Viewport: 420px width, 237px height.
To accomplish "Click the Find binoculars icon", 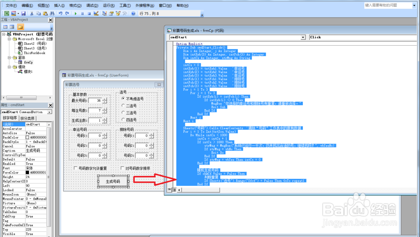I will click(x=52, y=13).
